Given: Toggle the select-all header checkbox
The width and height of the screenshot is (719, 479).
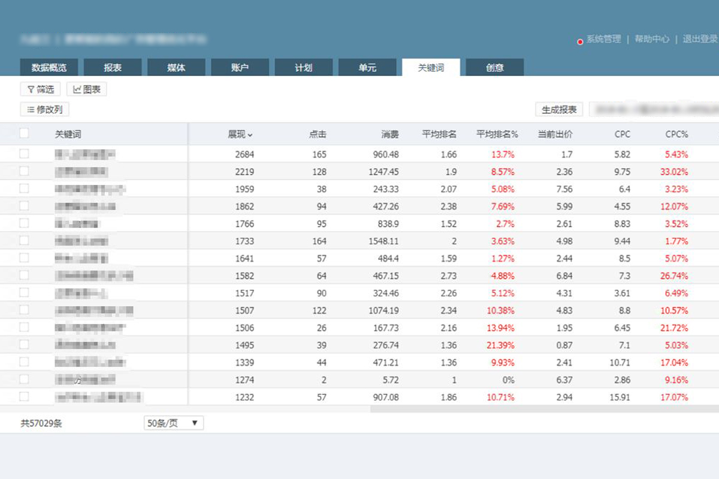Looking at the screenshot, I should (24, 134).
